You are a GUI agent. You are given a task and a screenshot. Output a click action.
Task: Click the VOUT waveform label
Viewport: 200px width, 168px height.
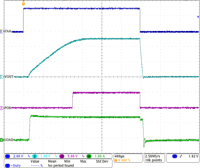coord(9,77)
